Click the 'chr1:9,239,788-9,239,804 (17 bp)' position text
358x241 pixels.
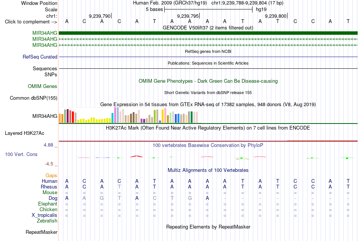(247, 3)
